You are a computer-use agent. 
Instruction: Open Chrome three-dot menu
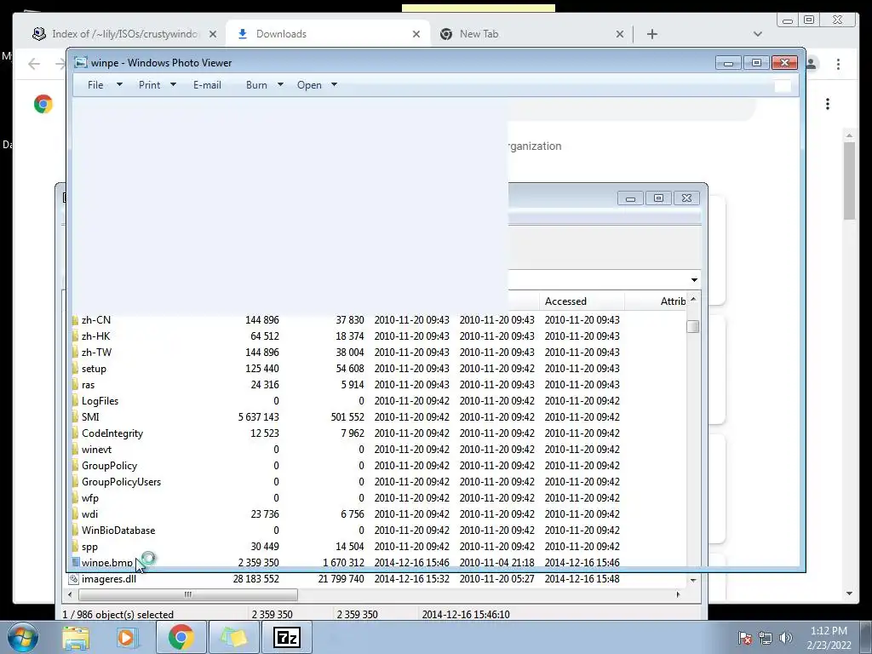point(838,64)
